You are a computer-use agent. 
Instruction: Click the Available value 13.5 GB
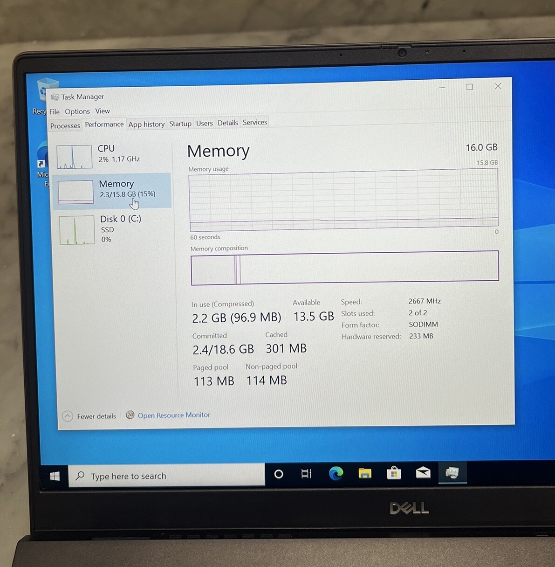pyautogui.click(x=314, y=317)
